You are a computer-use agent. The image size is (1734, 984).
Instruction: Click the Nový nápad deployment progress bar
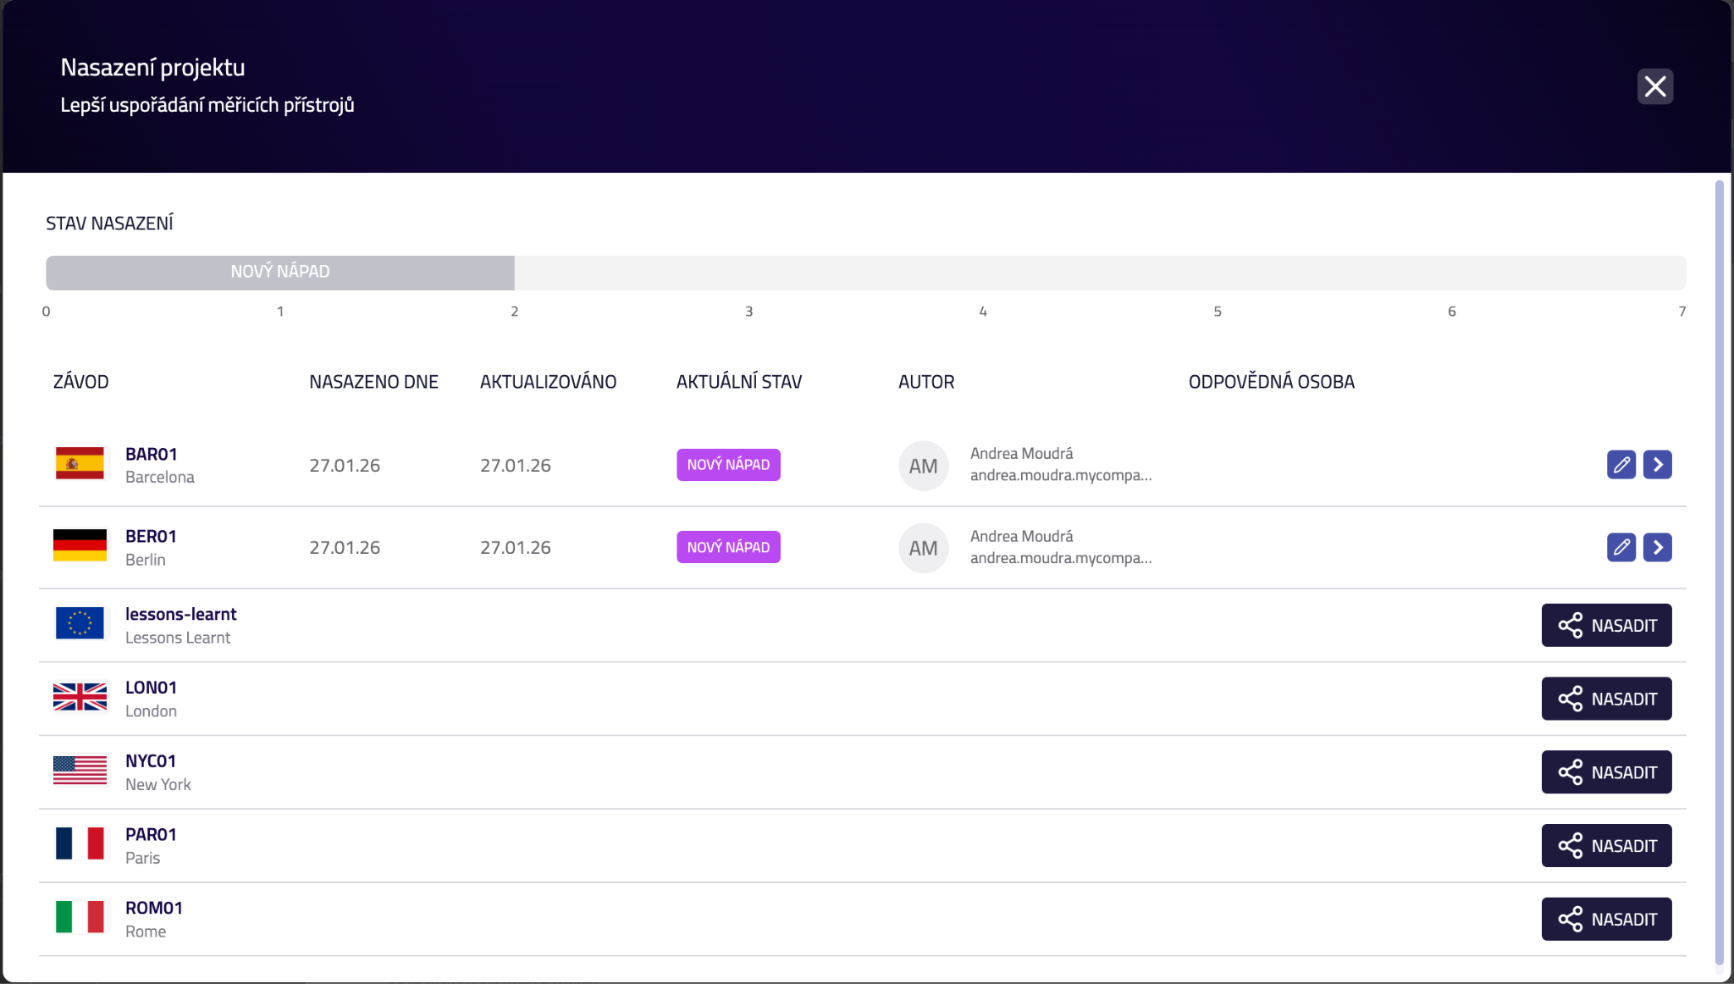[280, 272]
